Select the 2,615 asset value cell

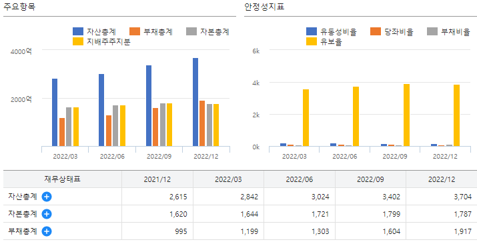(x=157, y=197)
